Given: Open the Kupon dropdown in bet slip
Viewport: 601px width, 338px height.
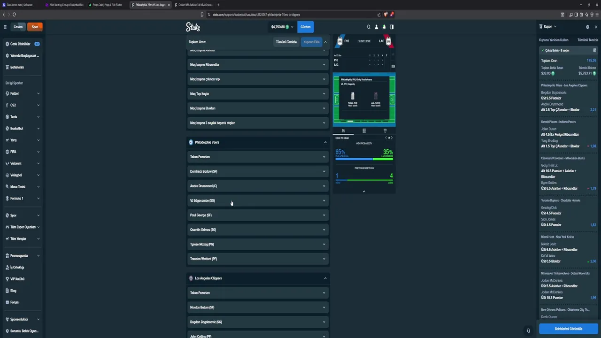Looking at the screenshot, I should 548,27.
